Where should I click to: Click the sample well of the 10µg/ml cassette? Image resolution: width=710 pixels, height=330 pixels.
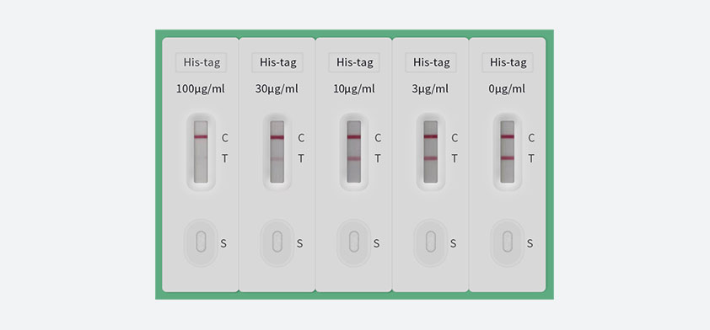click(354, 242)
